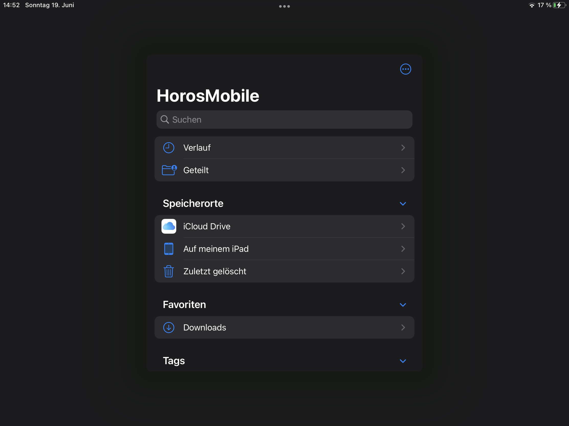569x426 pixels.
Task: Tap the 14:52 clock in status bar
Action: (11, 5)
